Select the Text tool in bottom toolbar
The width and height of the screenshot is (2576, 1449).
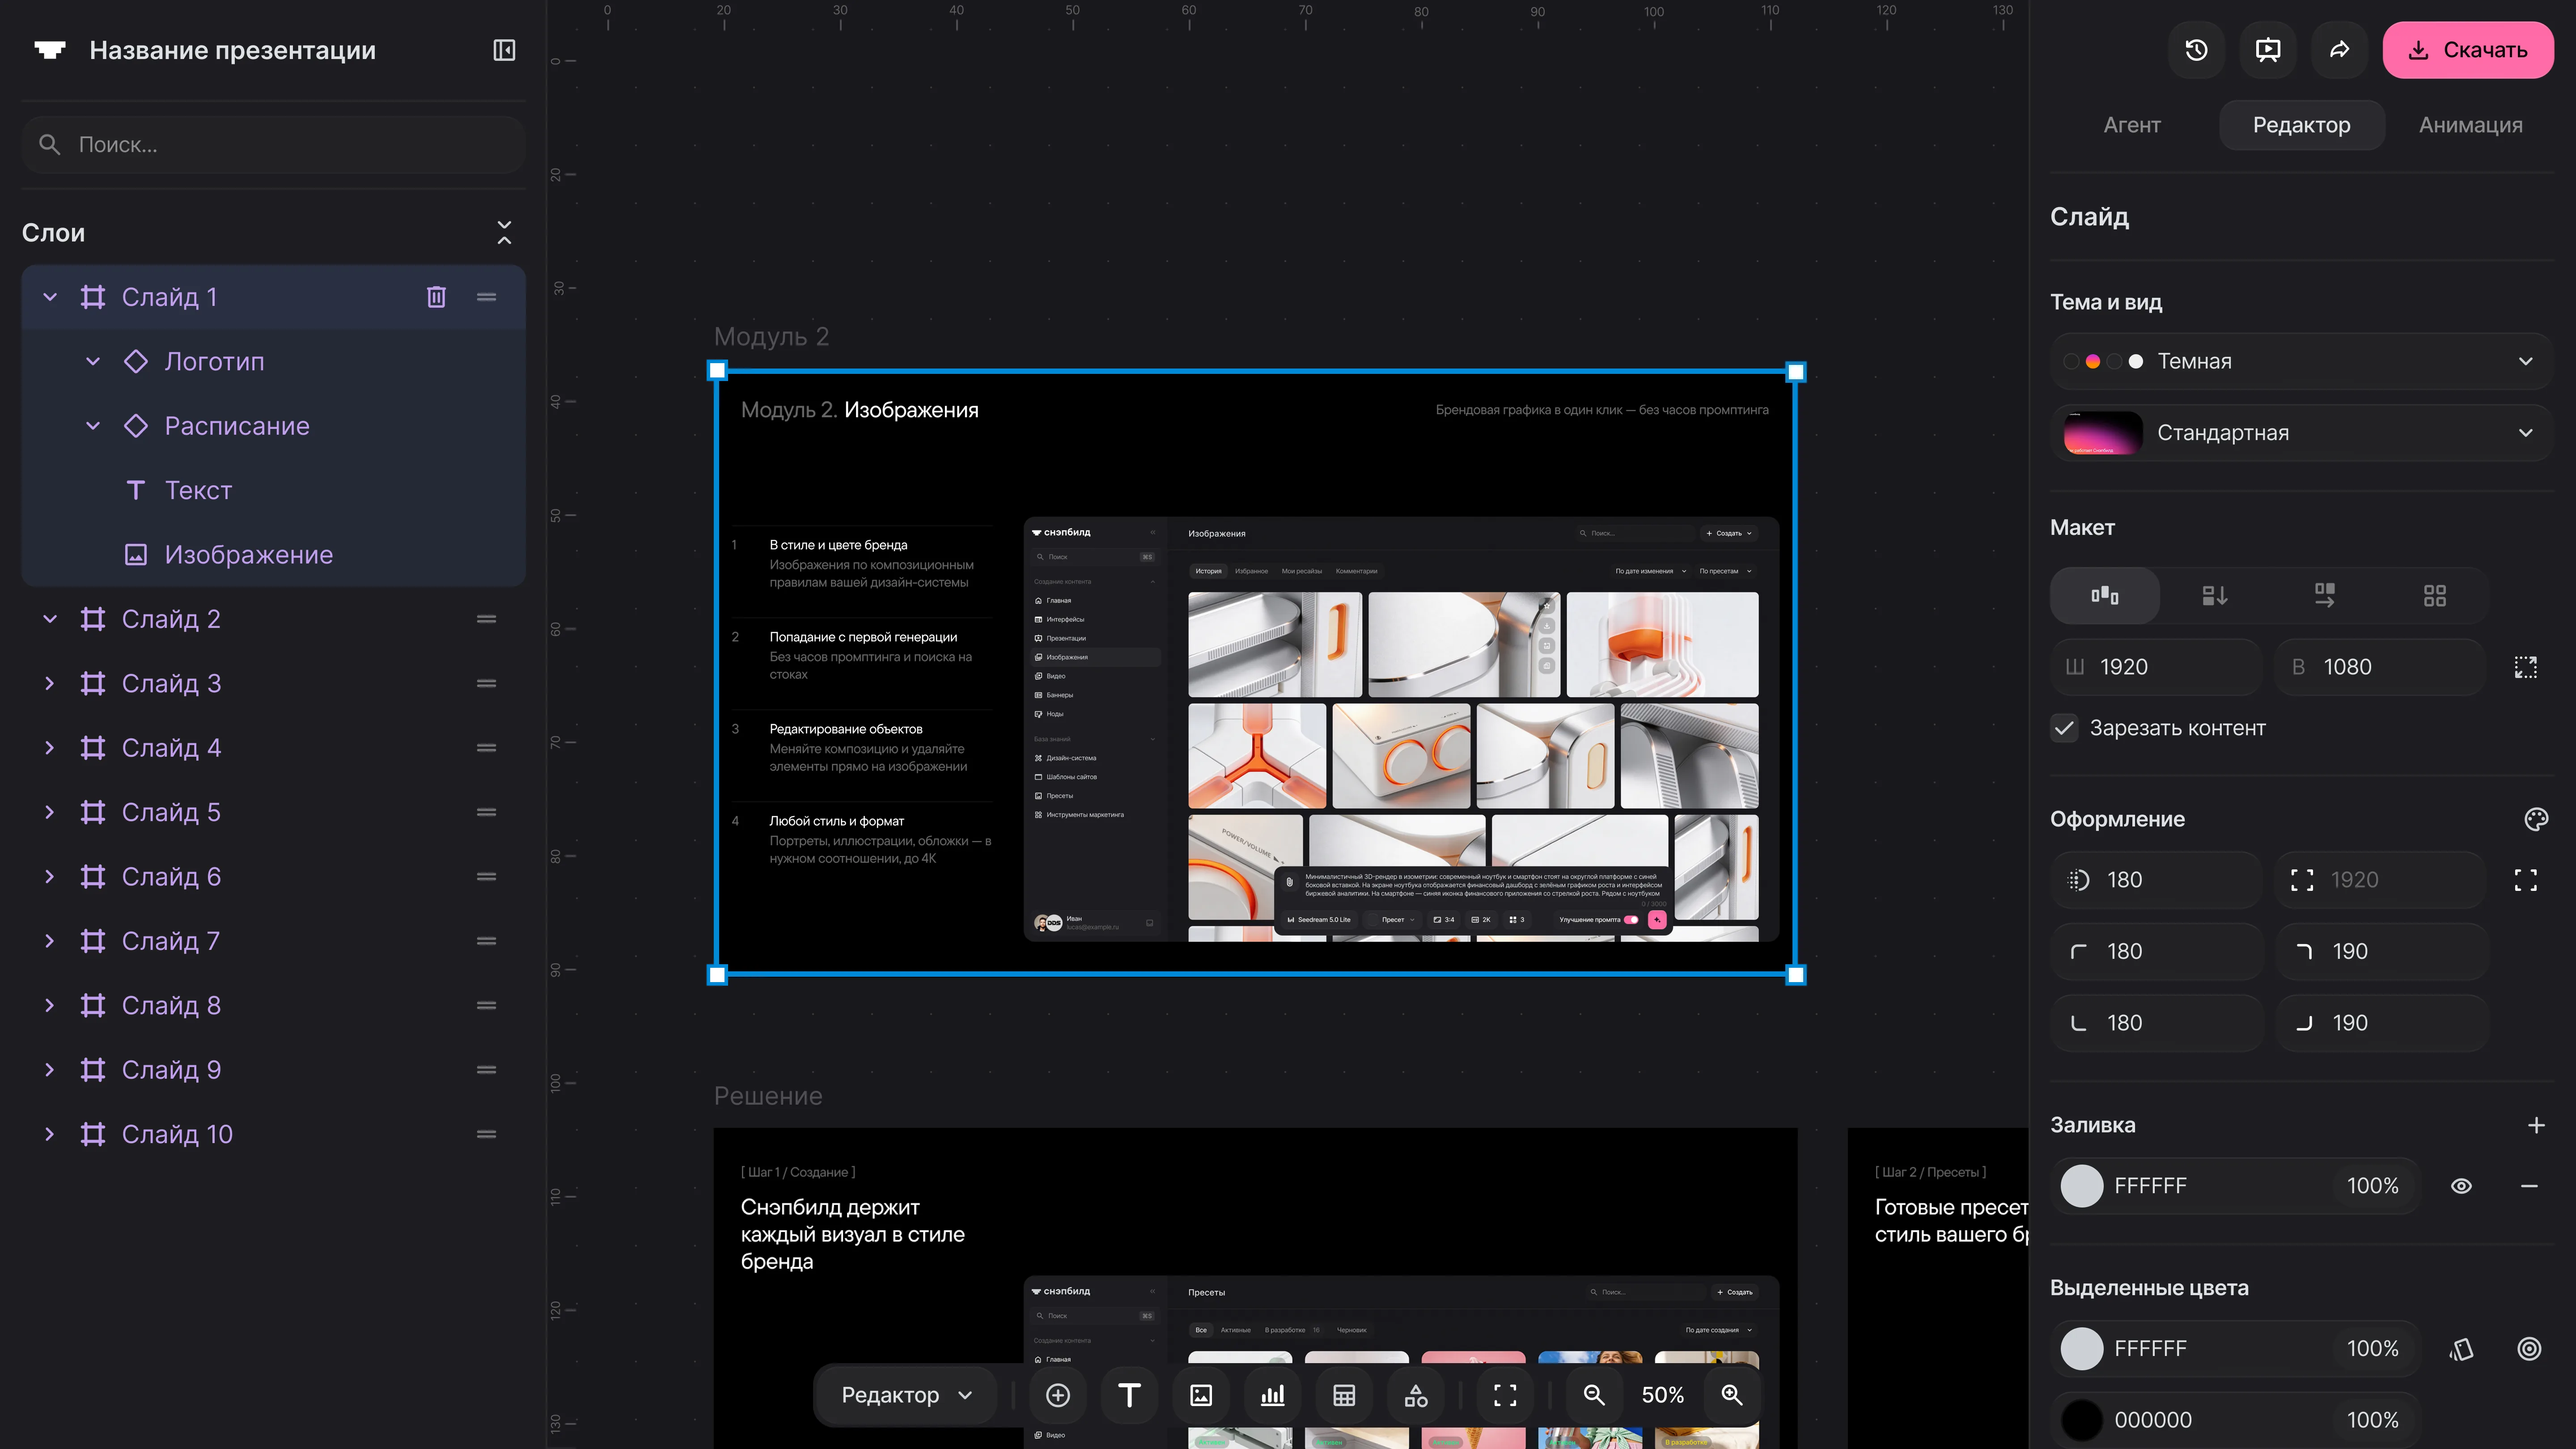coord(1129,1395)
